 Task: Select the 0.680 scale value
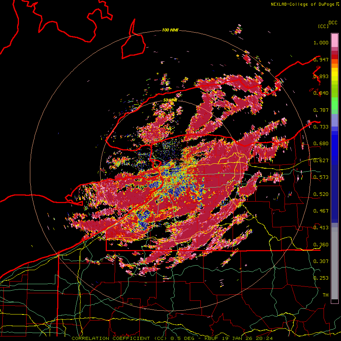tap(321, 144)
